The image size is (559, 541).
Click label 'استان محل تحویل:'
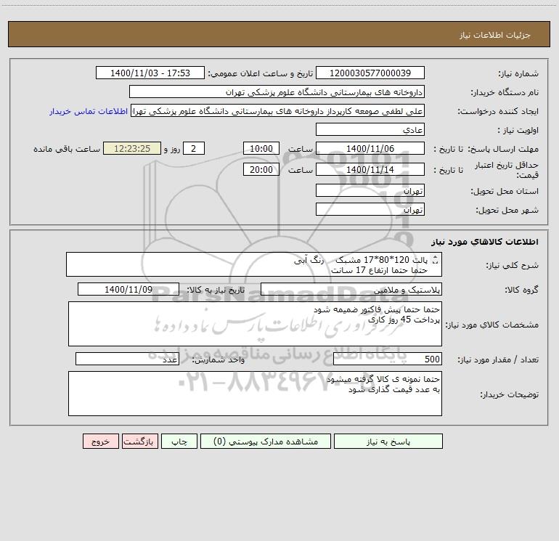(x=505, y=191)
